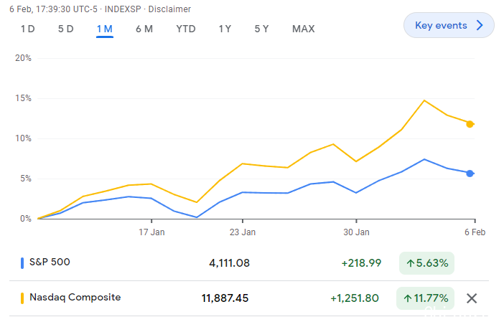Click the blue S&P 500 endpoint dot
The image size is (504, 322).
(470, 174)
